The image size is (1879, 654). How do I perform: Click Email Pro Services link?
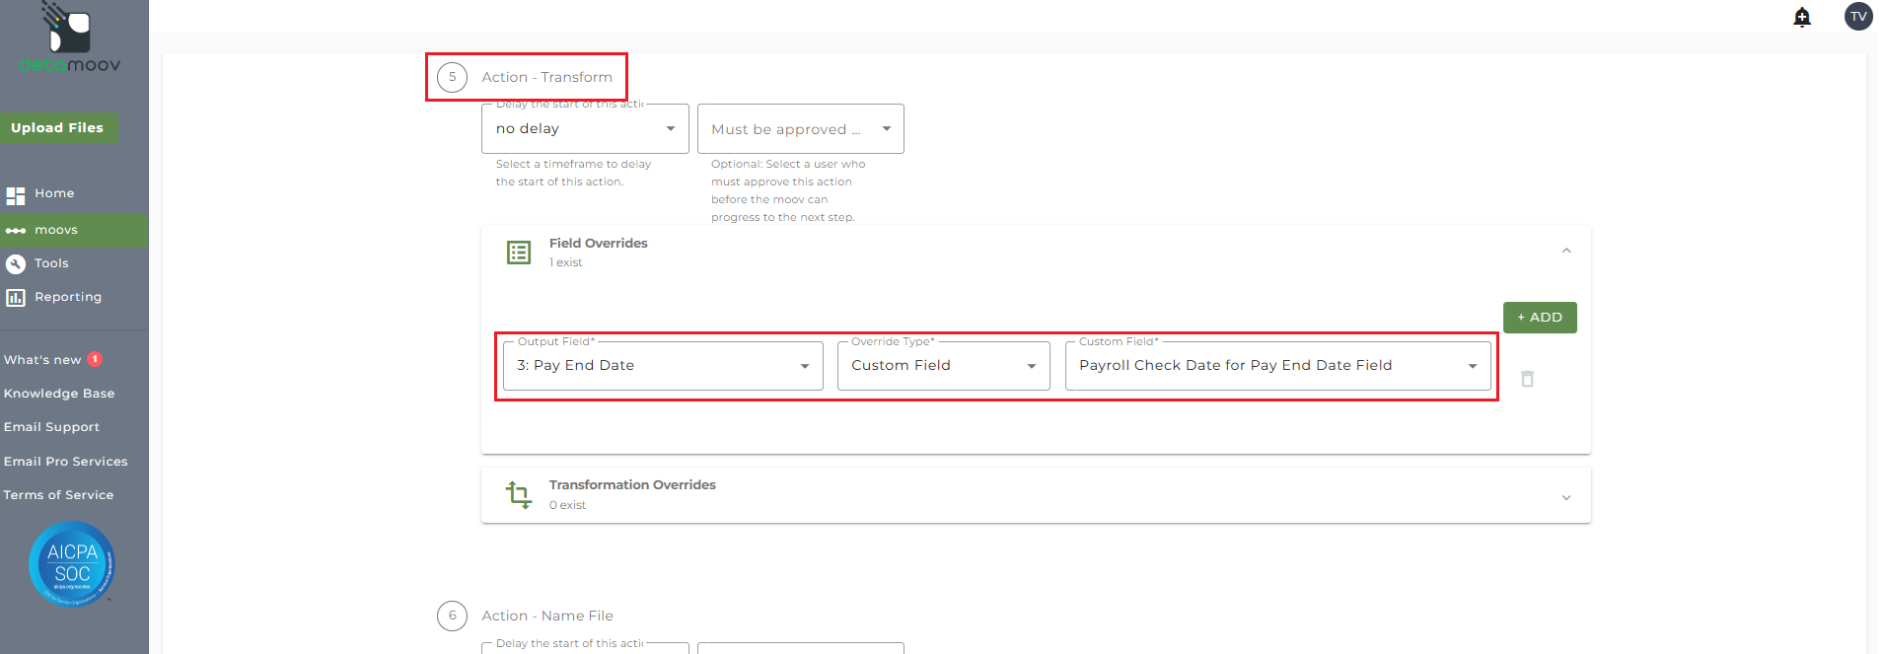tap(66, 462)
